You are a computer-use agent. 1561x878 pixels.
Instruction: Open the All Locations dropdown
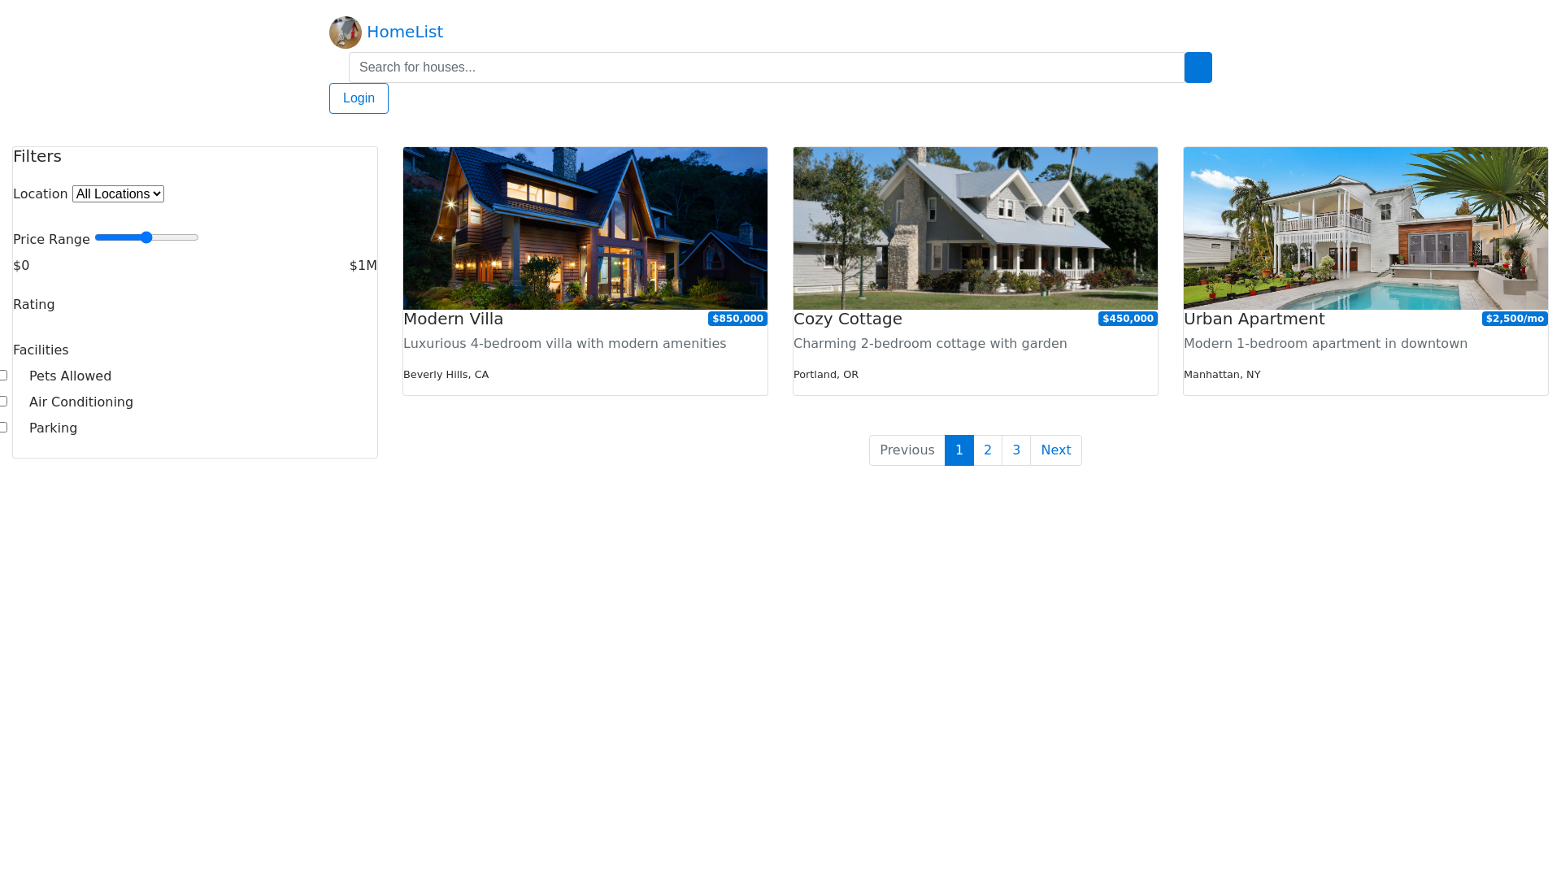pyautogui.click(x=118, y=194)
